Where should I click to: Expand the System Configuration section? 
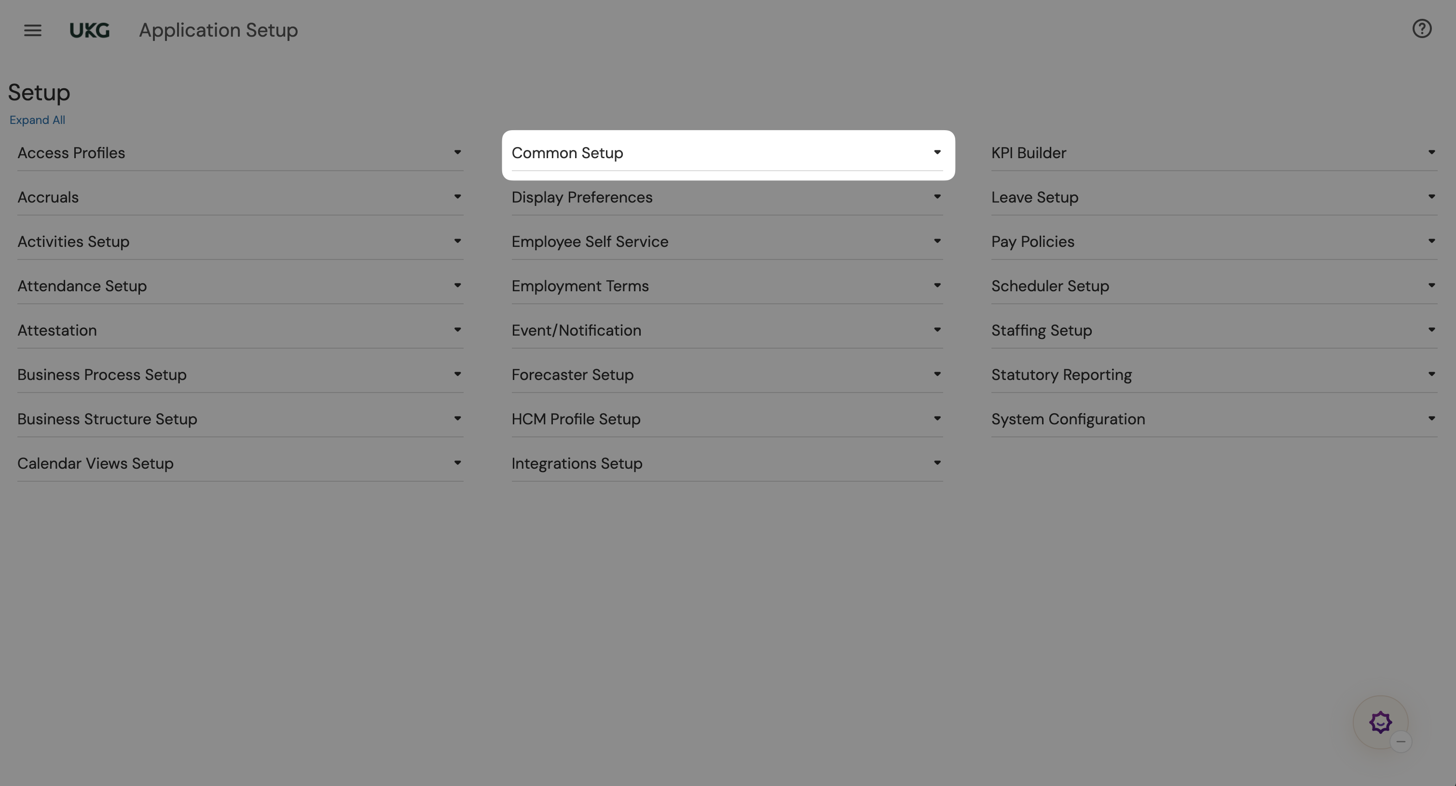click(1068, 419)
